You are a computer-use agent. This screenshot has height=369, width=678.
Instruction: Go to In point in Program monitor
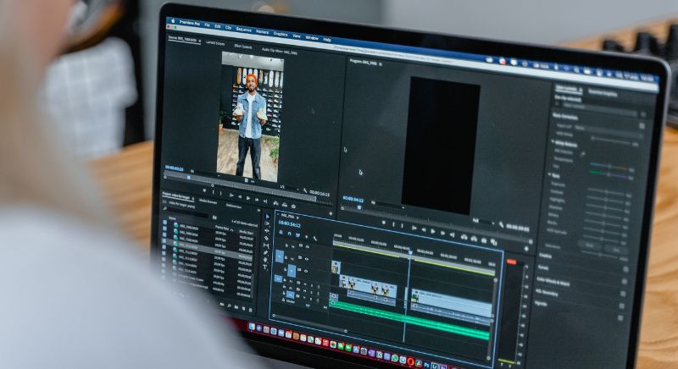tap(414, 228)
